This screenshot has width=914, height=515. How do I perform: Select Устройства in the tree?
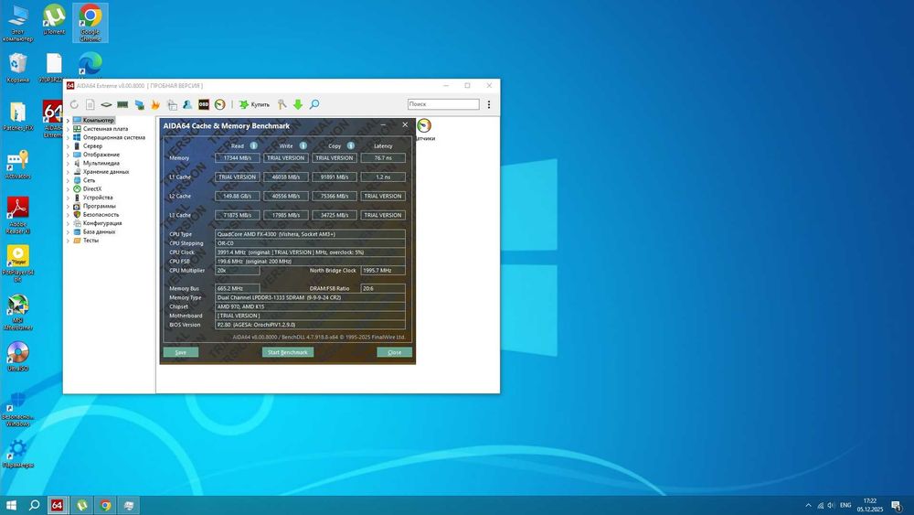coord(98,198)
